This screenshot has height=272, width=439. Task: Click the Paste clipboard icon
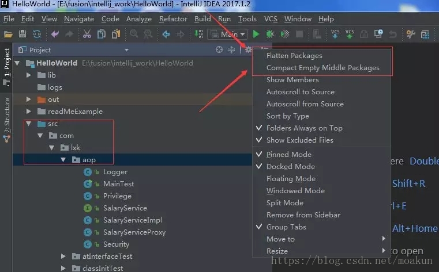coord(116,34)
